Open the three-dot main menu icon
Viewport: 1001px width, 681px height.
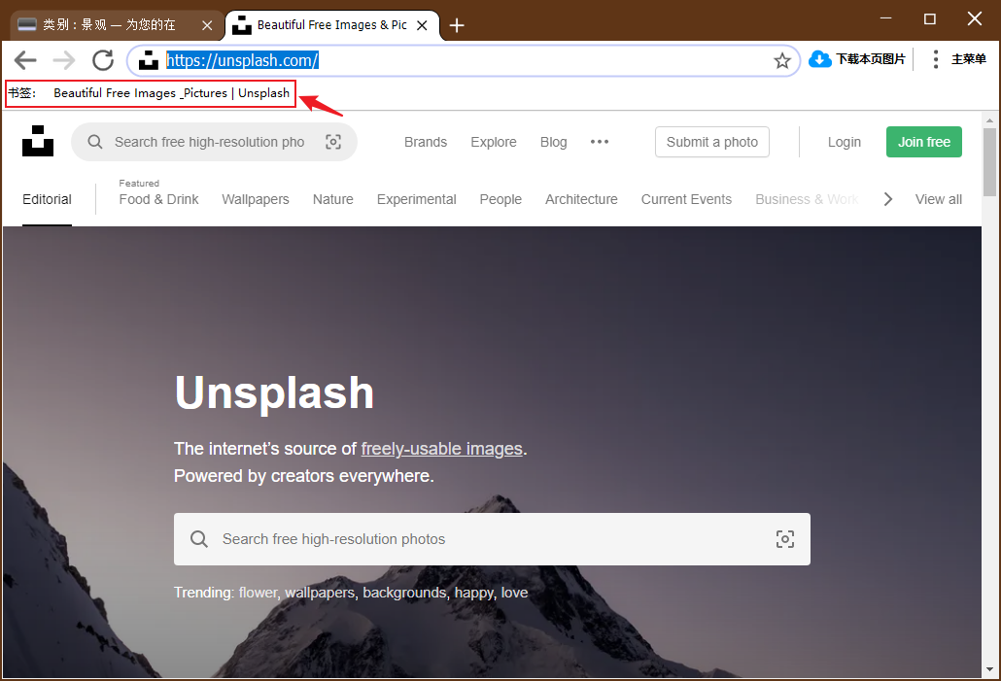point(935,59)
